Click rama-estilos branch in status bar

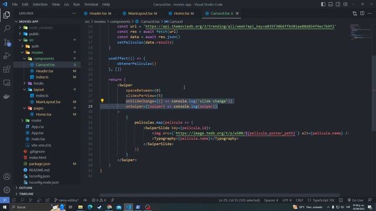(x=66, y=200)
